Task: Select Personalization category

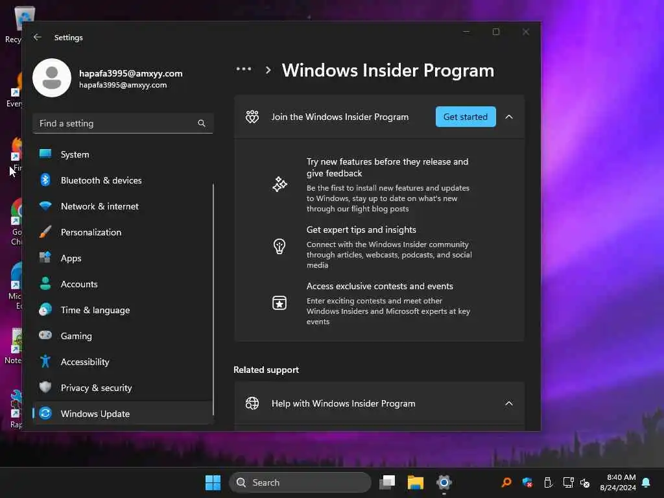Action: pos(123,232)
